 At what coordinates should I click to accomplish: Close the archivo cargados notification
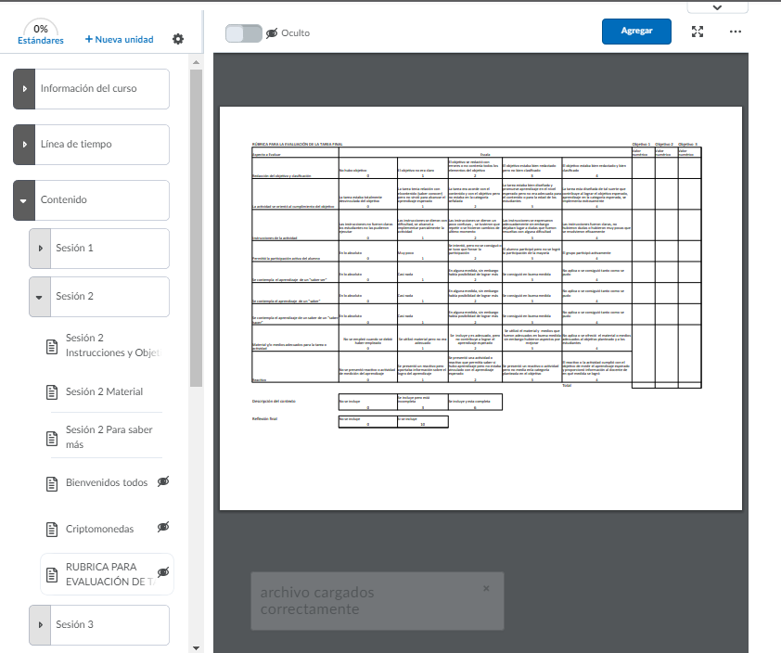[486, 588]
